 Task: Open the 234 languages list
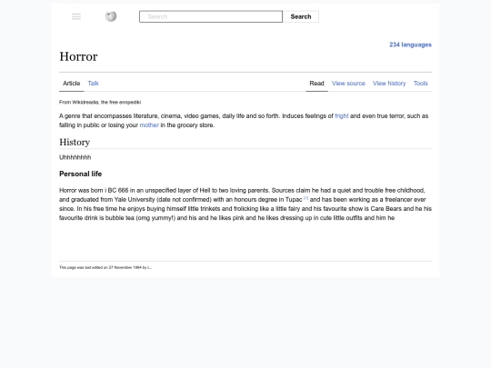click(410, 45)
